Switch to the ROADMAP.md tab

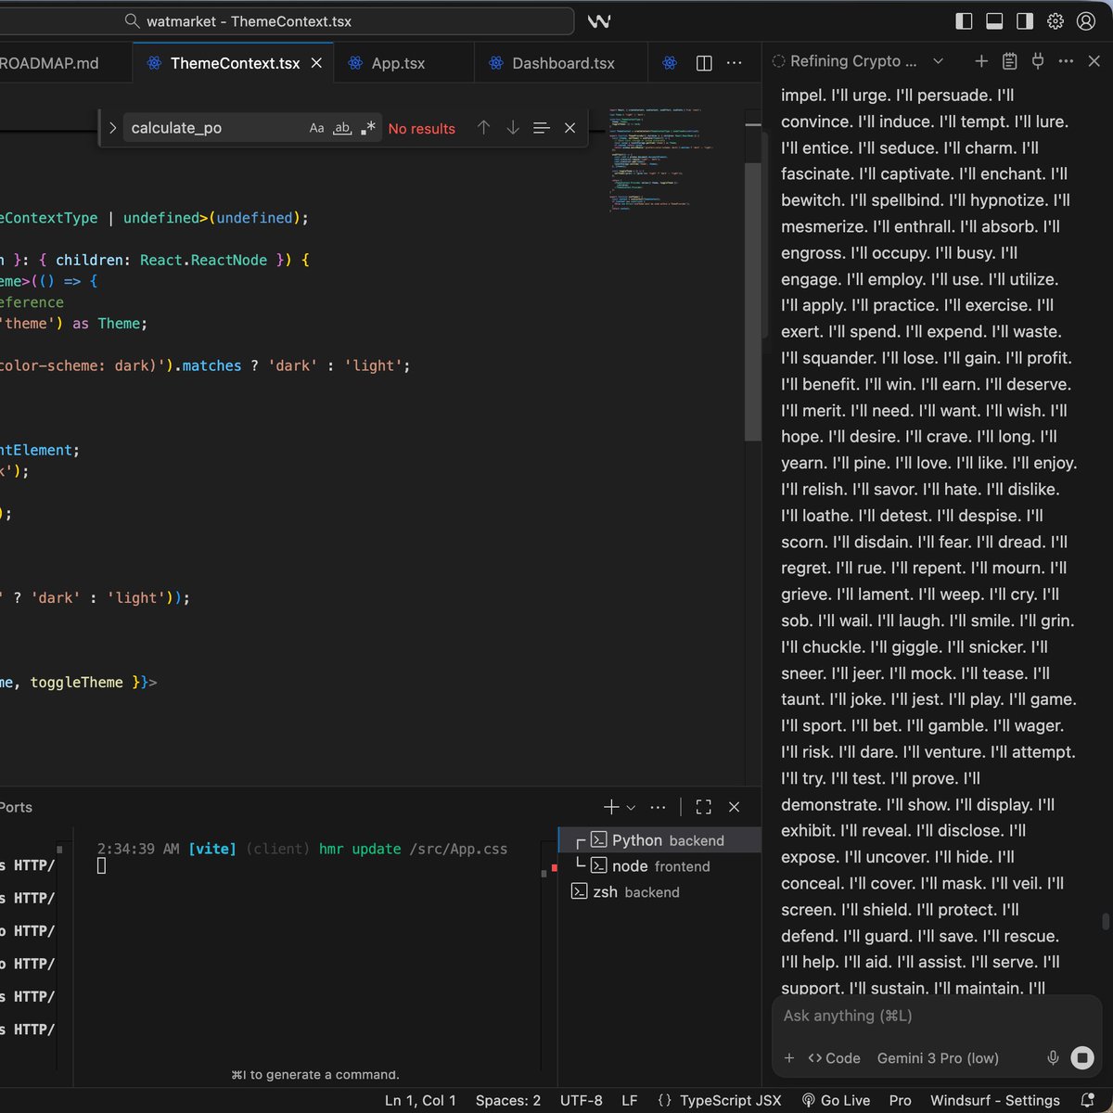point(49,63)
